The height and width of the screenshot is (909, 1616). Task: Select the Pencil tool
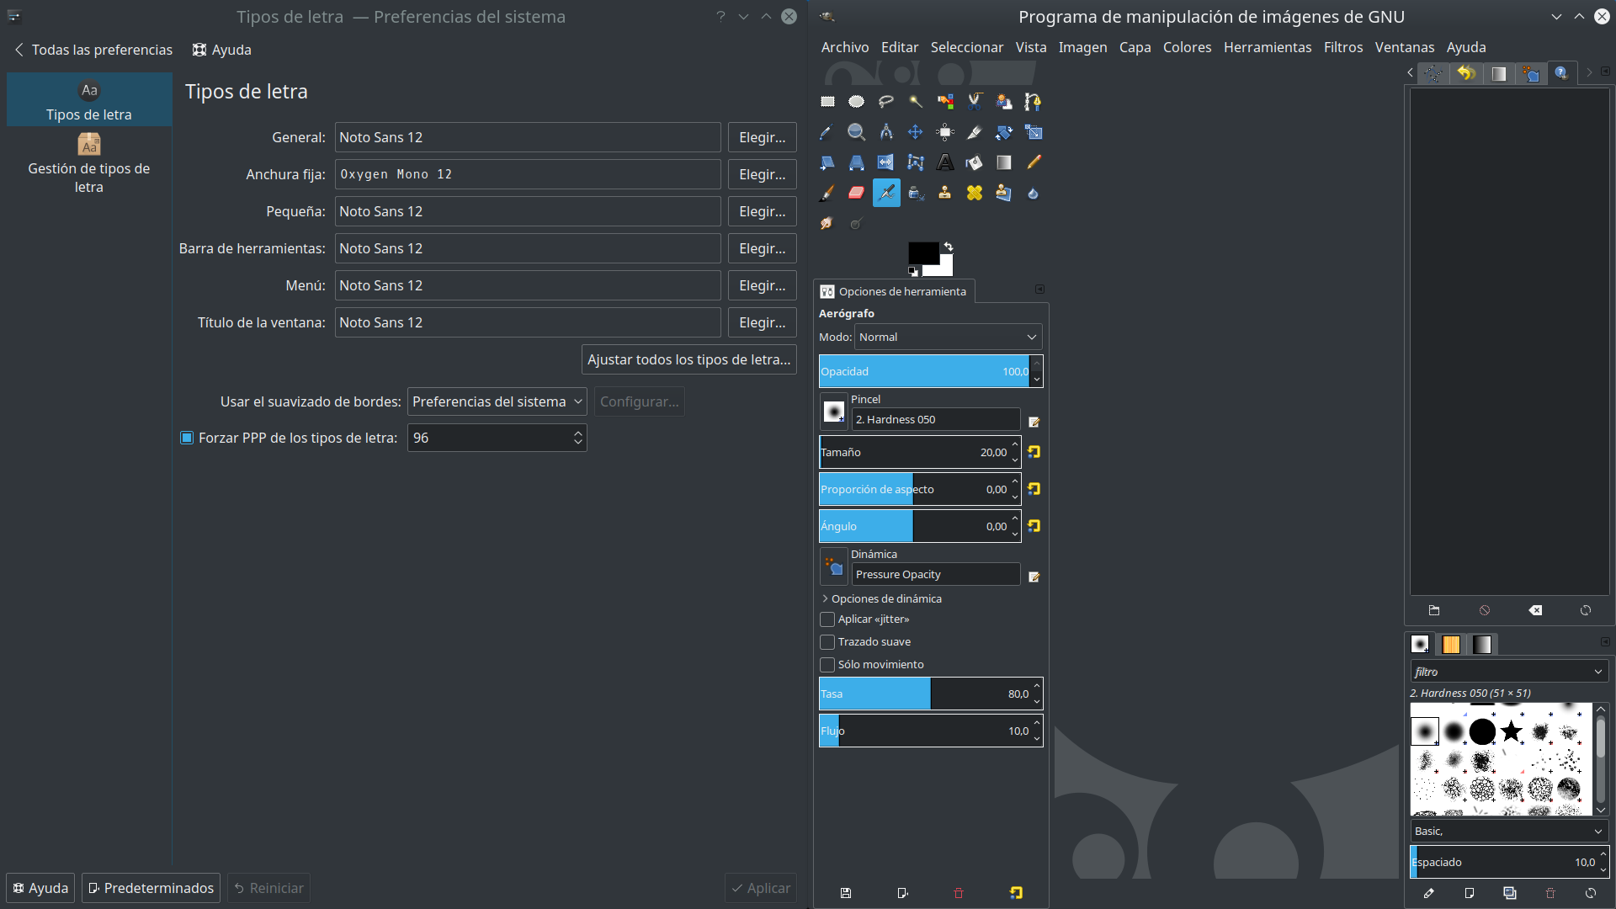[1034, 162]
